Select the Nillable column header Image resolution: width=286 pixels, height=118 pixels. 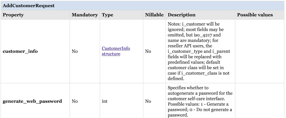[154, 15]
